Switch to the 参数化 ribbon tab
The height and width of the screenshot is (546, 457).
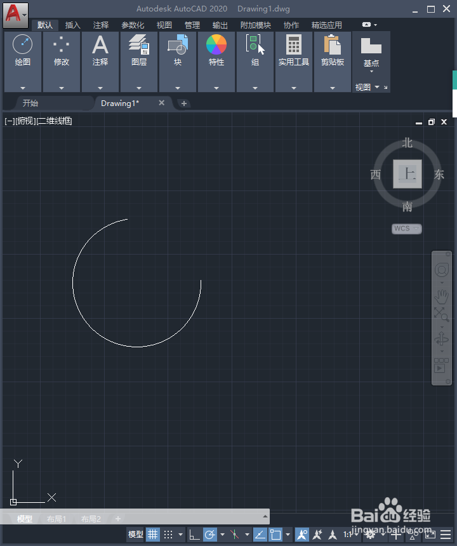[x=132, y=25]
